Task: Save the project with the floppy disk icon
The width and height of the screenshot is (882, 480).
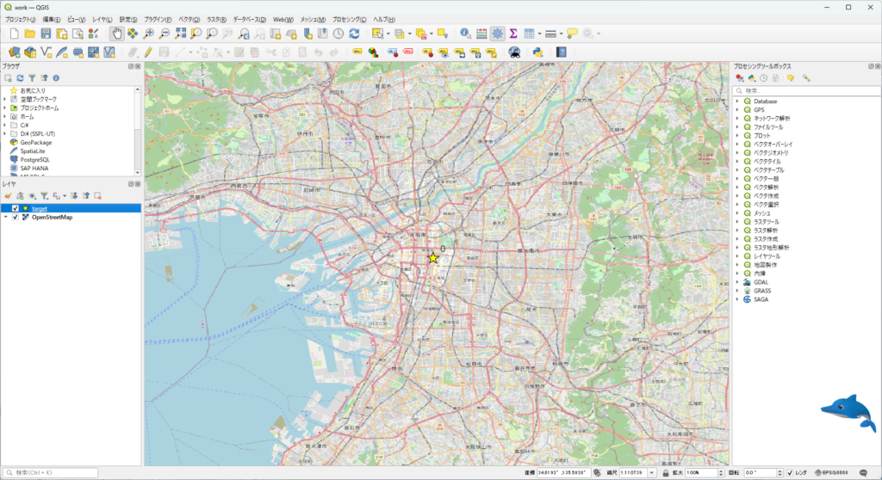Action: [x=46, y=34]
